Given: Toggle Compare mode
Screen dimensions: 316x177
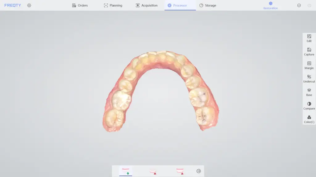Looking at the screenshot, I should (x=309, y=106).
